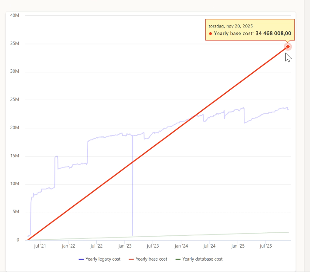Toggle the Yearly base cost legend series
Image resolution: width=310 pixels, height=272 pixels.
point(151,259)
